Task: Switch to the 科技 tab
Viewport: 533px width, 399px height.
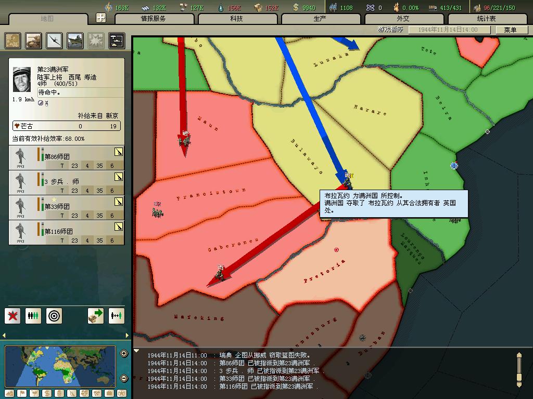Action: (x=237, y=19)
